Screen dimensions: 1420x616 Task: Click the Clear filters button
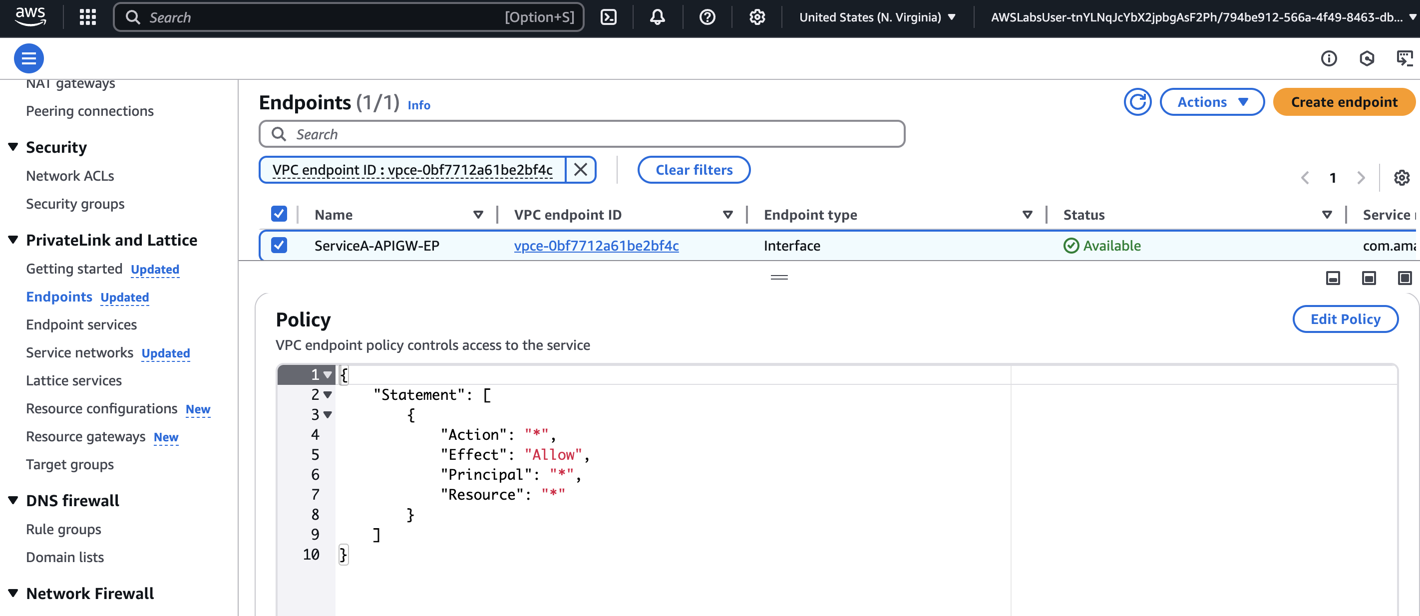coord(694,169)
